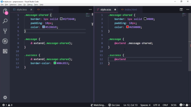Image resolution: width=191 pixels, height=107 pixels.
Task: Switch to the style.scss tab
Action: (106, 10)
